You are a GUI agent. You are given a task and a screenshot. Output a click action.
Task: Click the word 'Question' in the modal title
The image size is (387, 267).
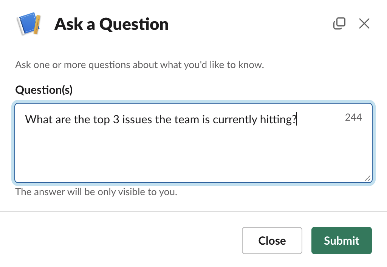[134, 24]
